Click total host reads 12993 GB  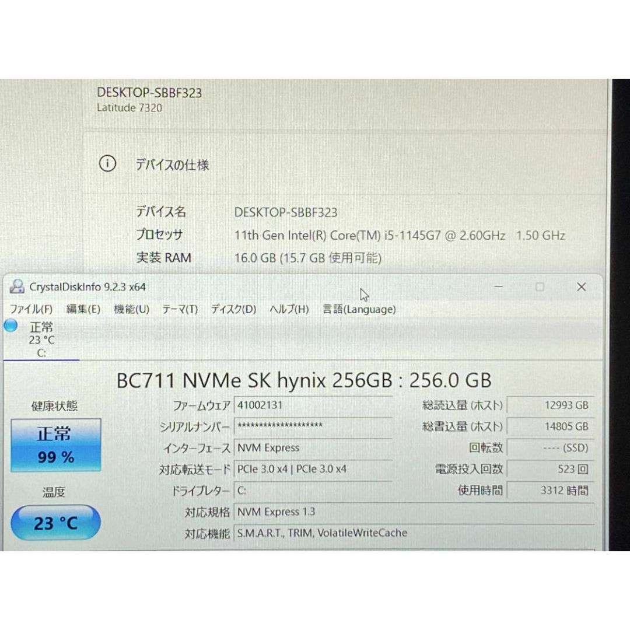tap(551, 405)
